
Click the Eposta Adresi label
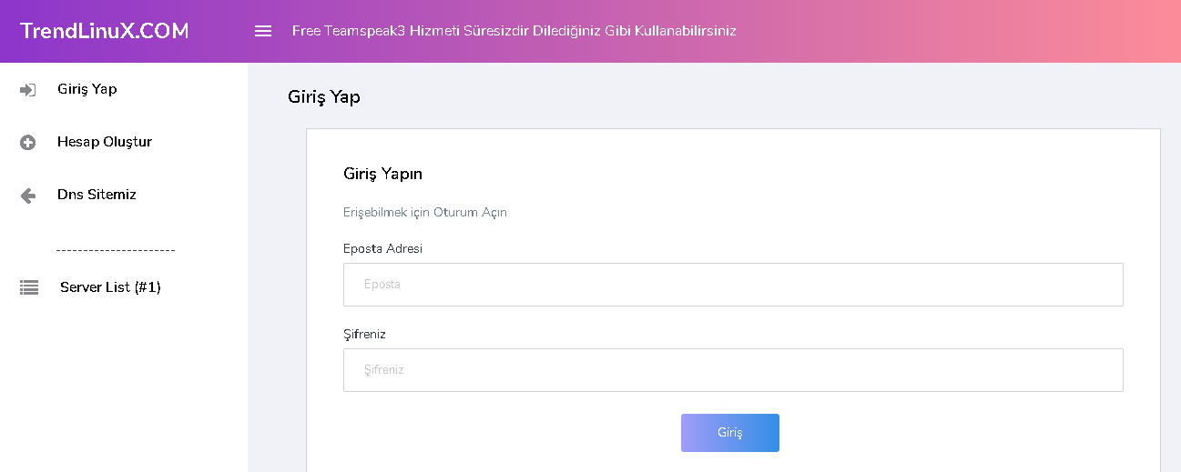[382, 248]
